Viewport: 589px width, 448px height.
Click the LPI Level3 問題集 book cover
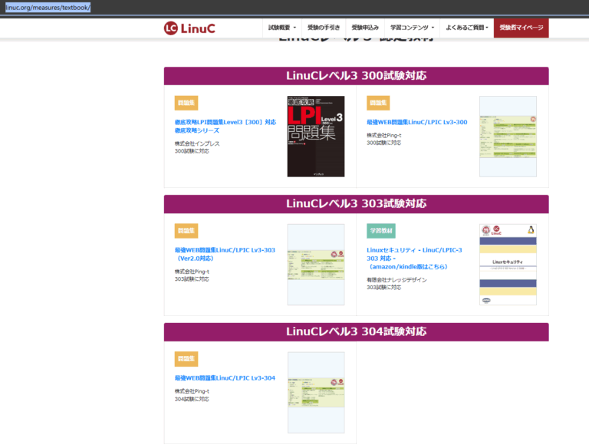click(316, 137)
